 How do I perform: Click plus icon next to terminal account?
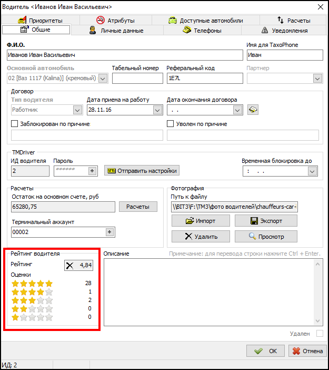coord(109,232)
